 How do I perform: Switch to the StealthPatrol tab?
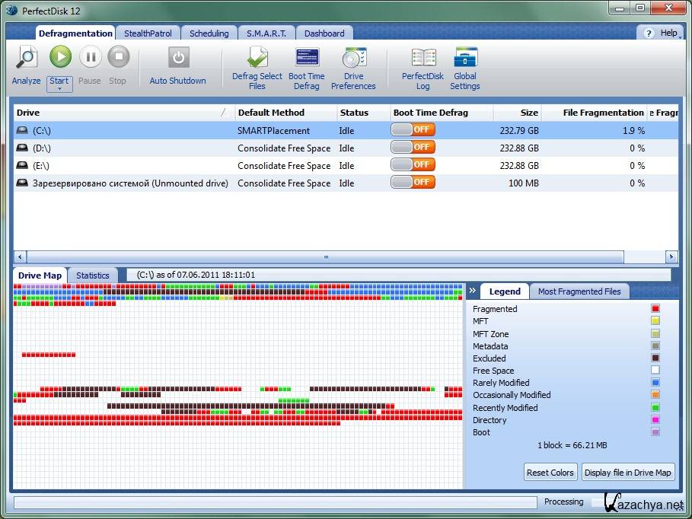pyautogui.click(x=148, y=33)
